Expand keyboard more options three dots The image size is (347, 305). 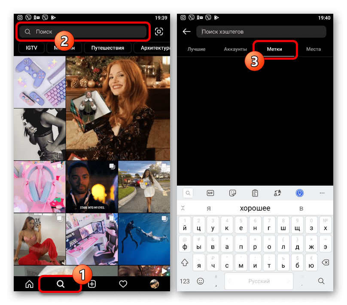pyautogui.click(x=322, y=193)
